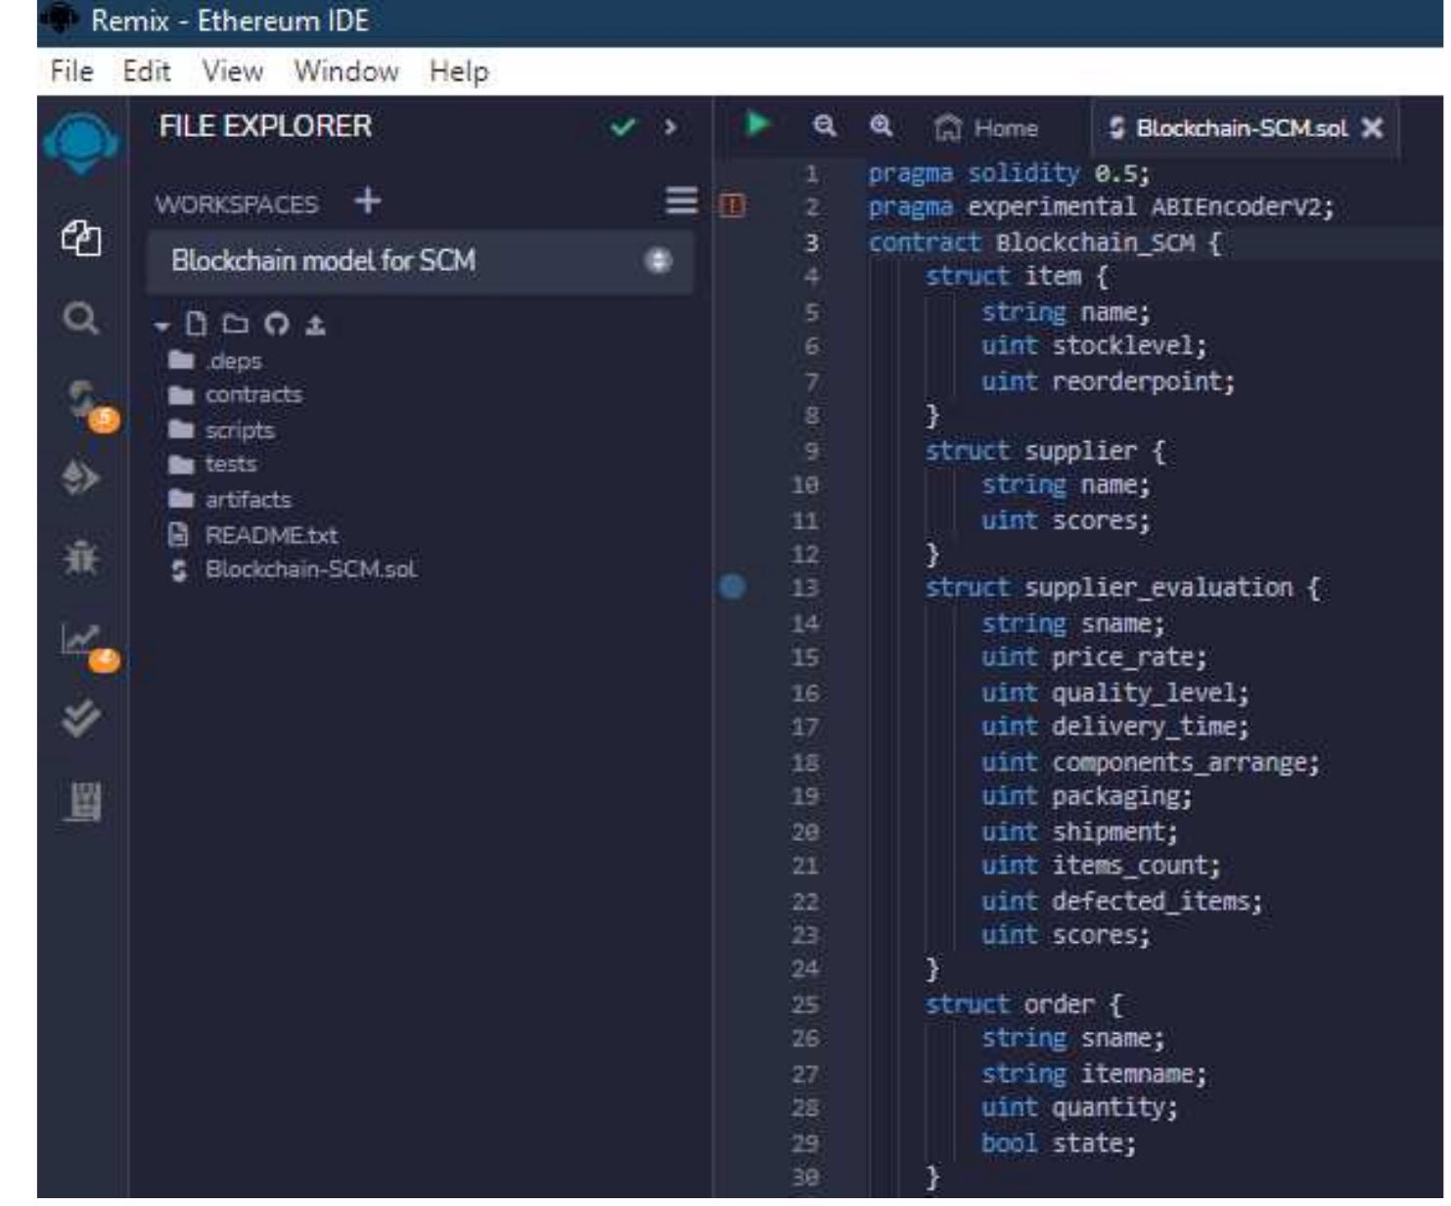This screenshot has width=1451, height=1206.
Task: Open the Help menu
Action: click(459, 71)
